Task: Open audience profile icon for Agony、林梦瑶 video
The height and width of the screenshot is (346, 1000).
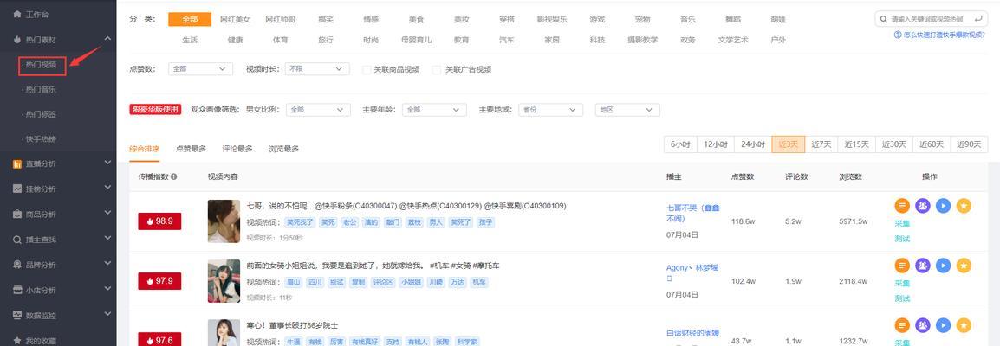Action: (x=923, y=266)
